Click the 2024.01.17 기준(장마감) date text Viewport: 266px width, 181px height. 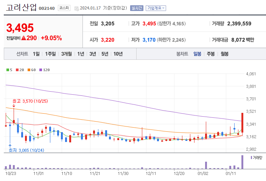tap(103, 8)
